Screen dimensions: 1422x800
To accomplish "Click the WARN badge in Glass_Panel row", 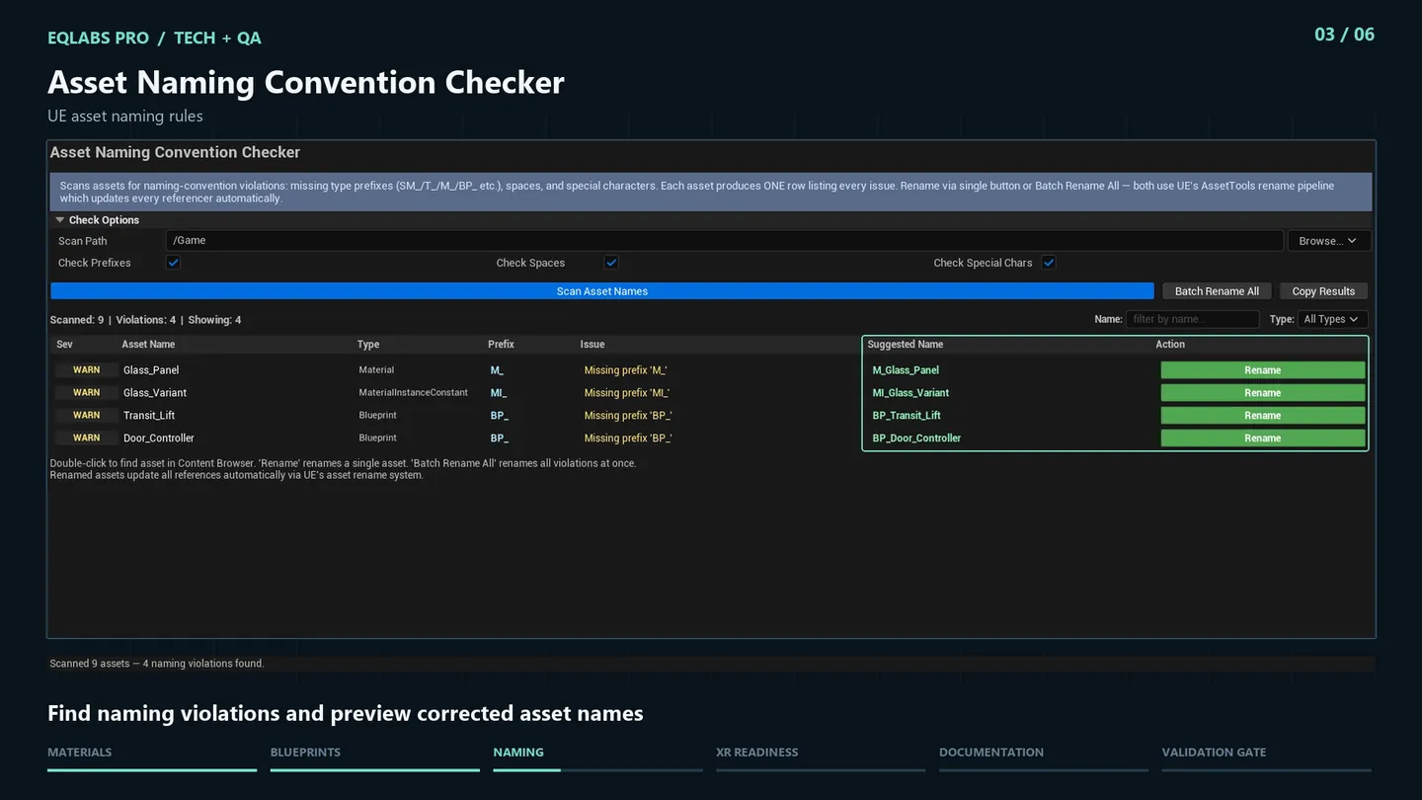I will click(86, 370).
